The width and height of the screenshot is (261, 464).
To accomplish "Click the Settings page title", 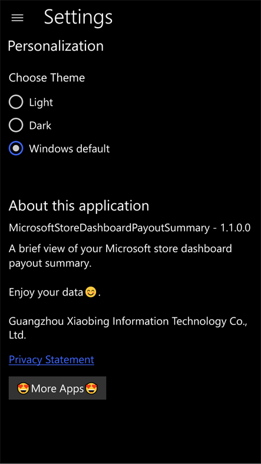I will 78,17.
